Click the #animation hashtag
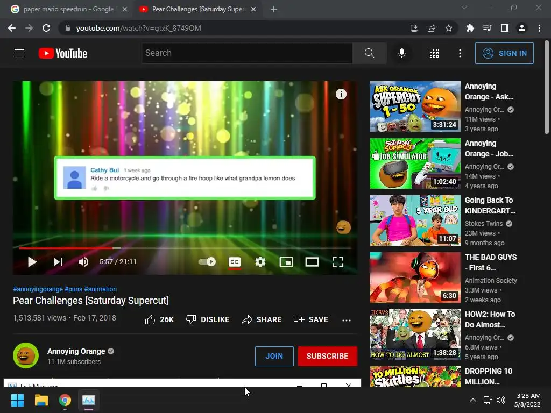The image size is (551, 413). coord(101,289)
